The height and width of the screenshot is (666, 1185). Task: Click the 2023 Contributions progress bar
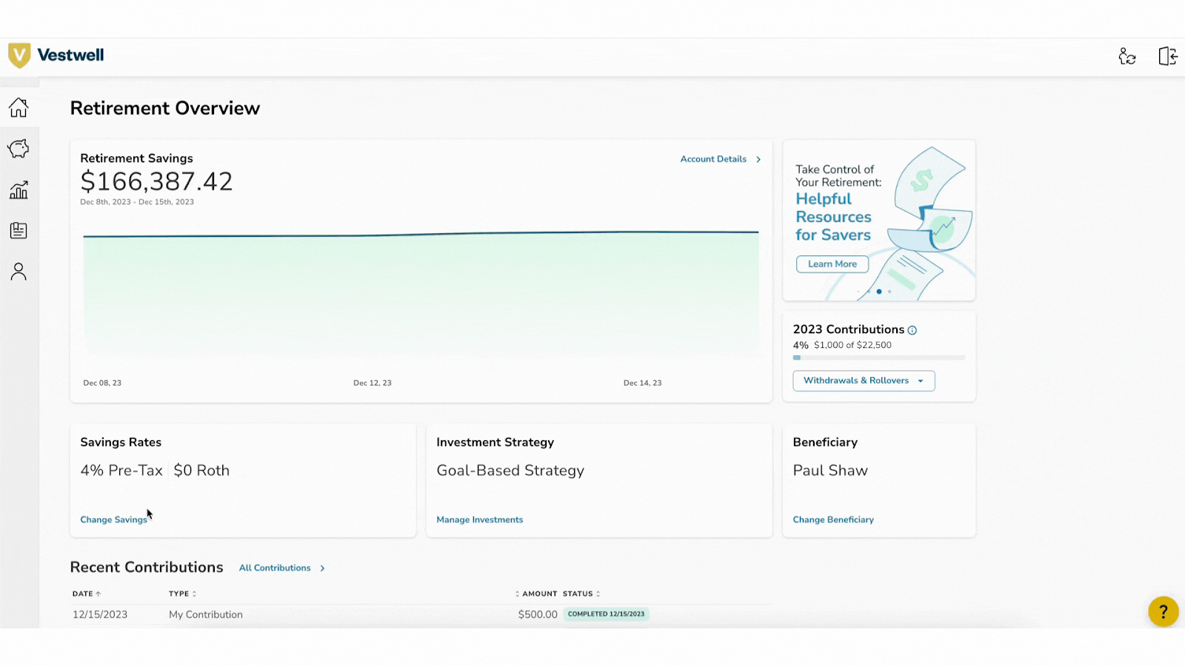point(878,357)
